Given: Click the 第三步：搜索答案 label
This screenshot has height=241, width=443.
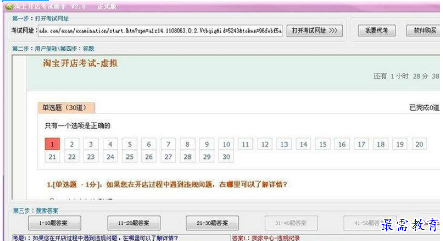Looking at the screenshot, I should [x=36, y=210].
